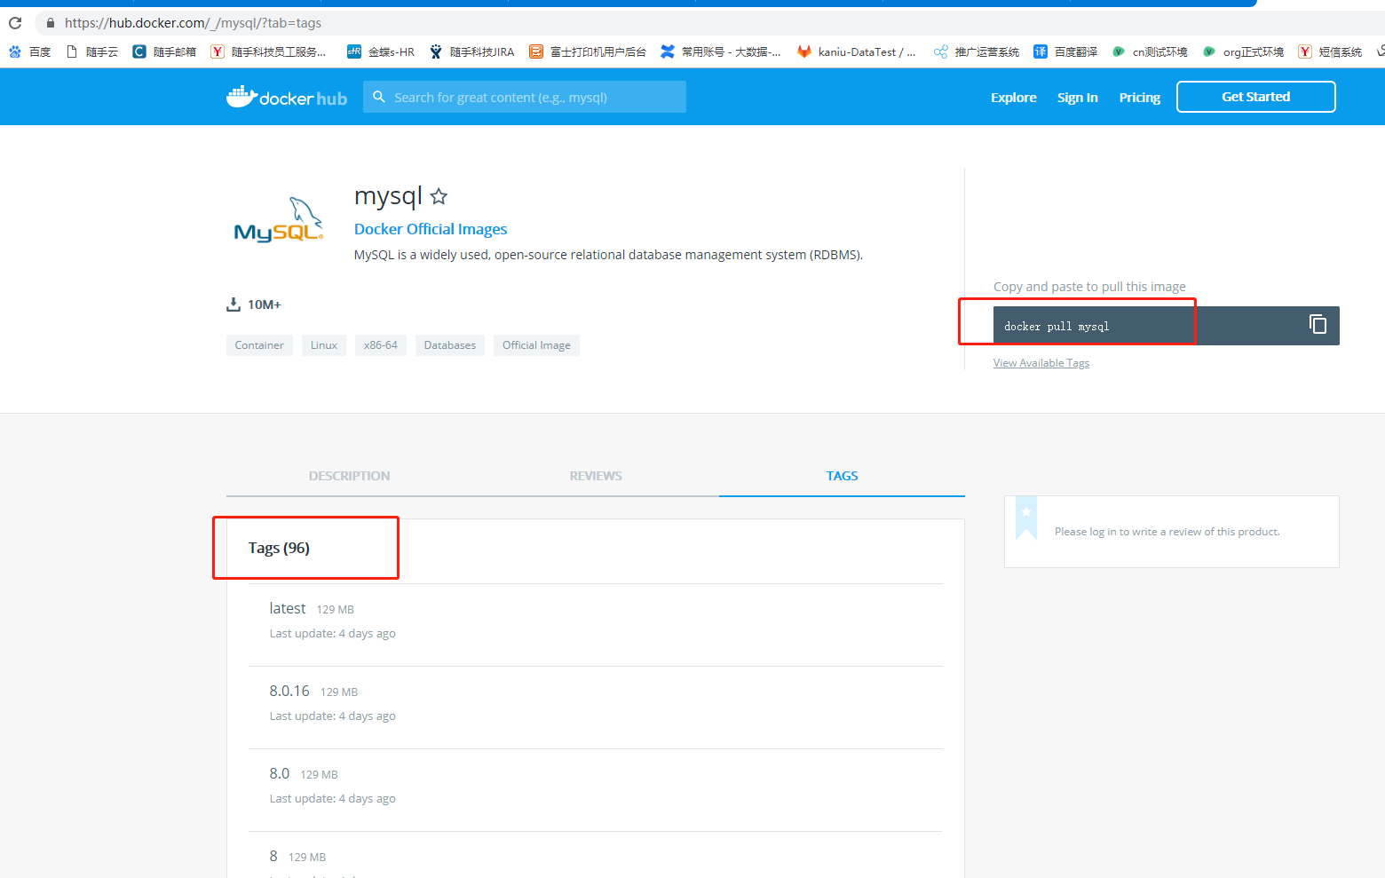Click the Databases category label
This screenshot has width=1385, height=878.
point(449,345)
